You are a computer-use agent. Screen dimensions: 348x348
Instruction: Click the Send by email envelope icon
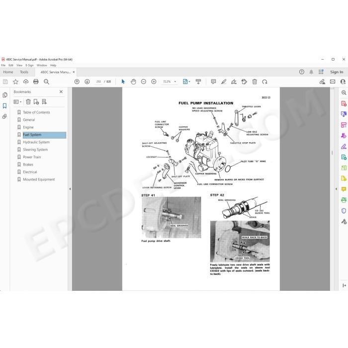click(x=333, y=82)
